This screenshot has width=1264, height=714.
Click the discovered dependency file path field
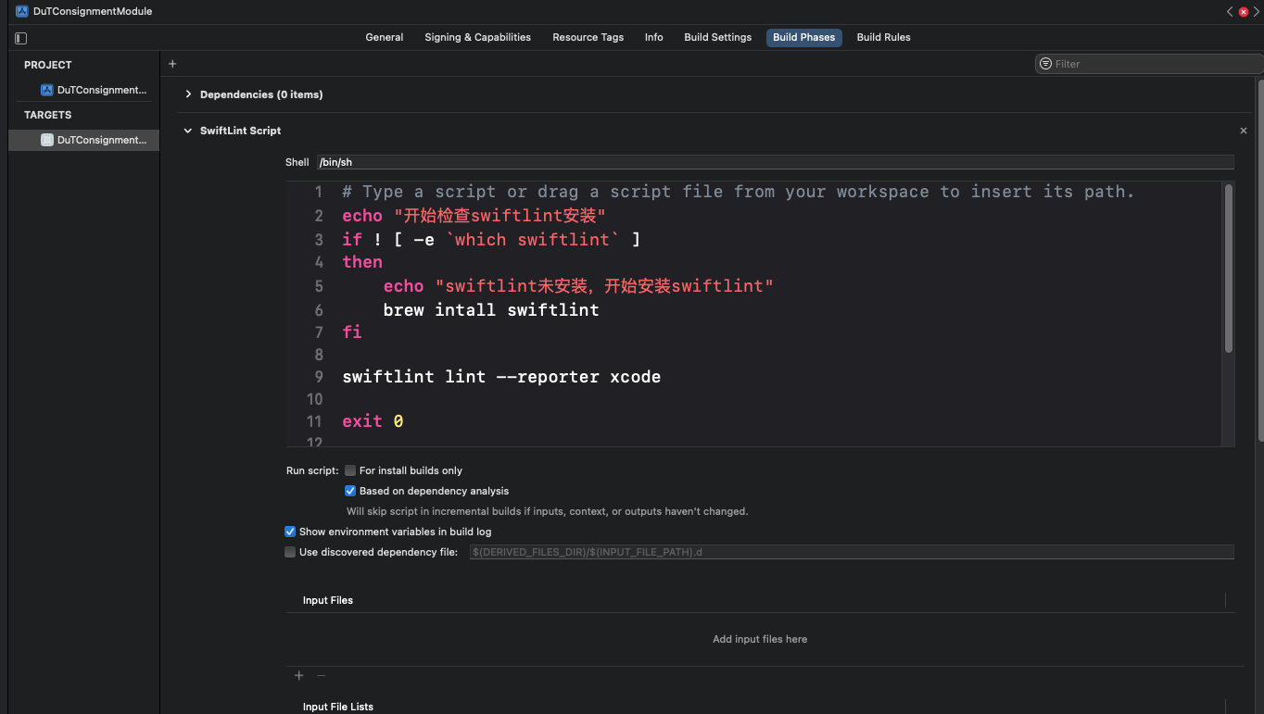click(x=852, y=552)
